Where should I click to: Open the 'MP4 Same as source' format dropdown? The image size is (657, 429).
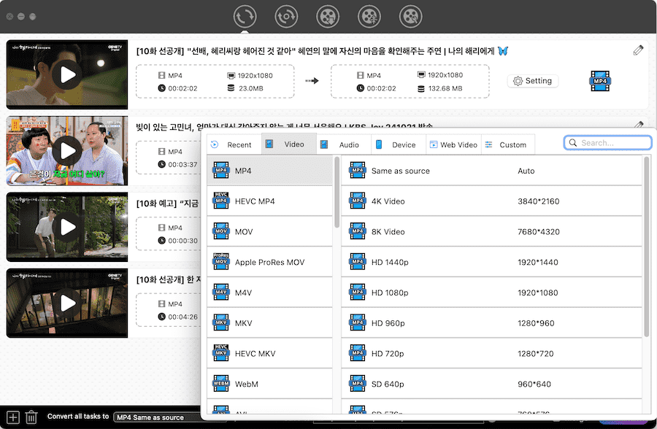tap(157, 417)
